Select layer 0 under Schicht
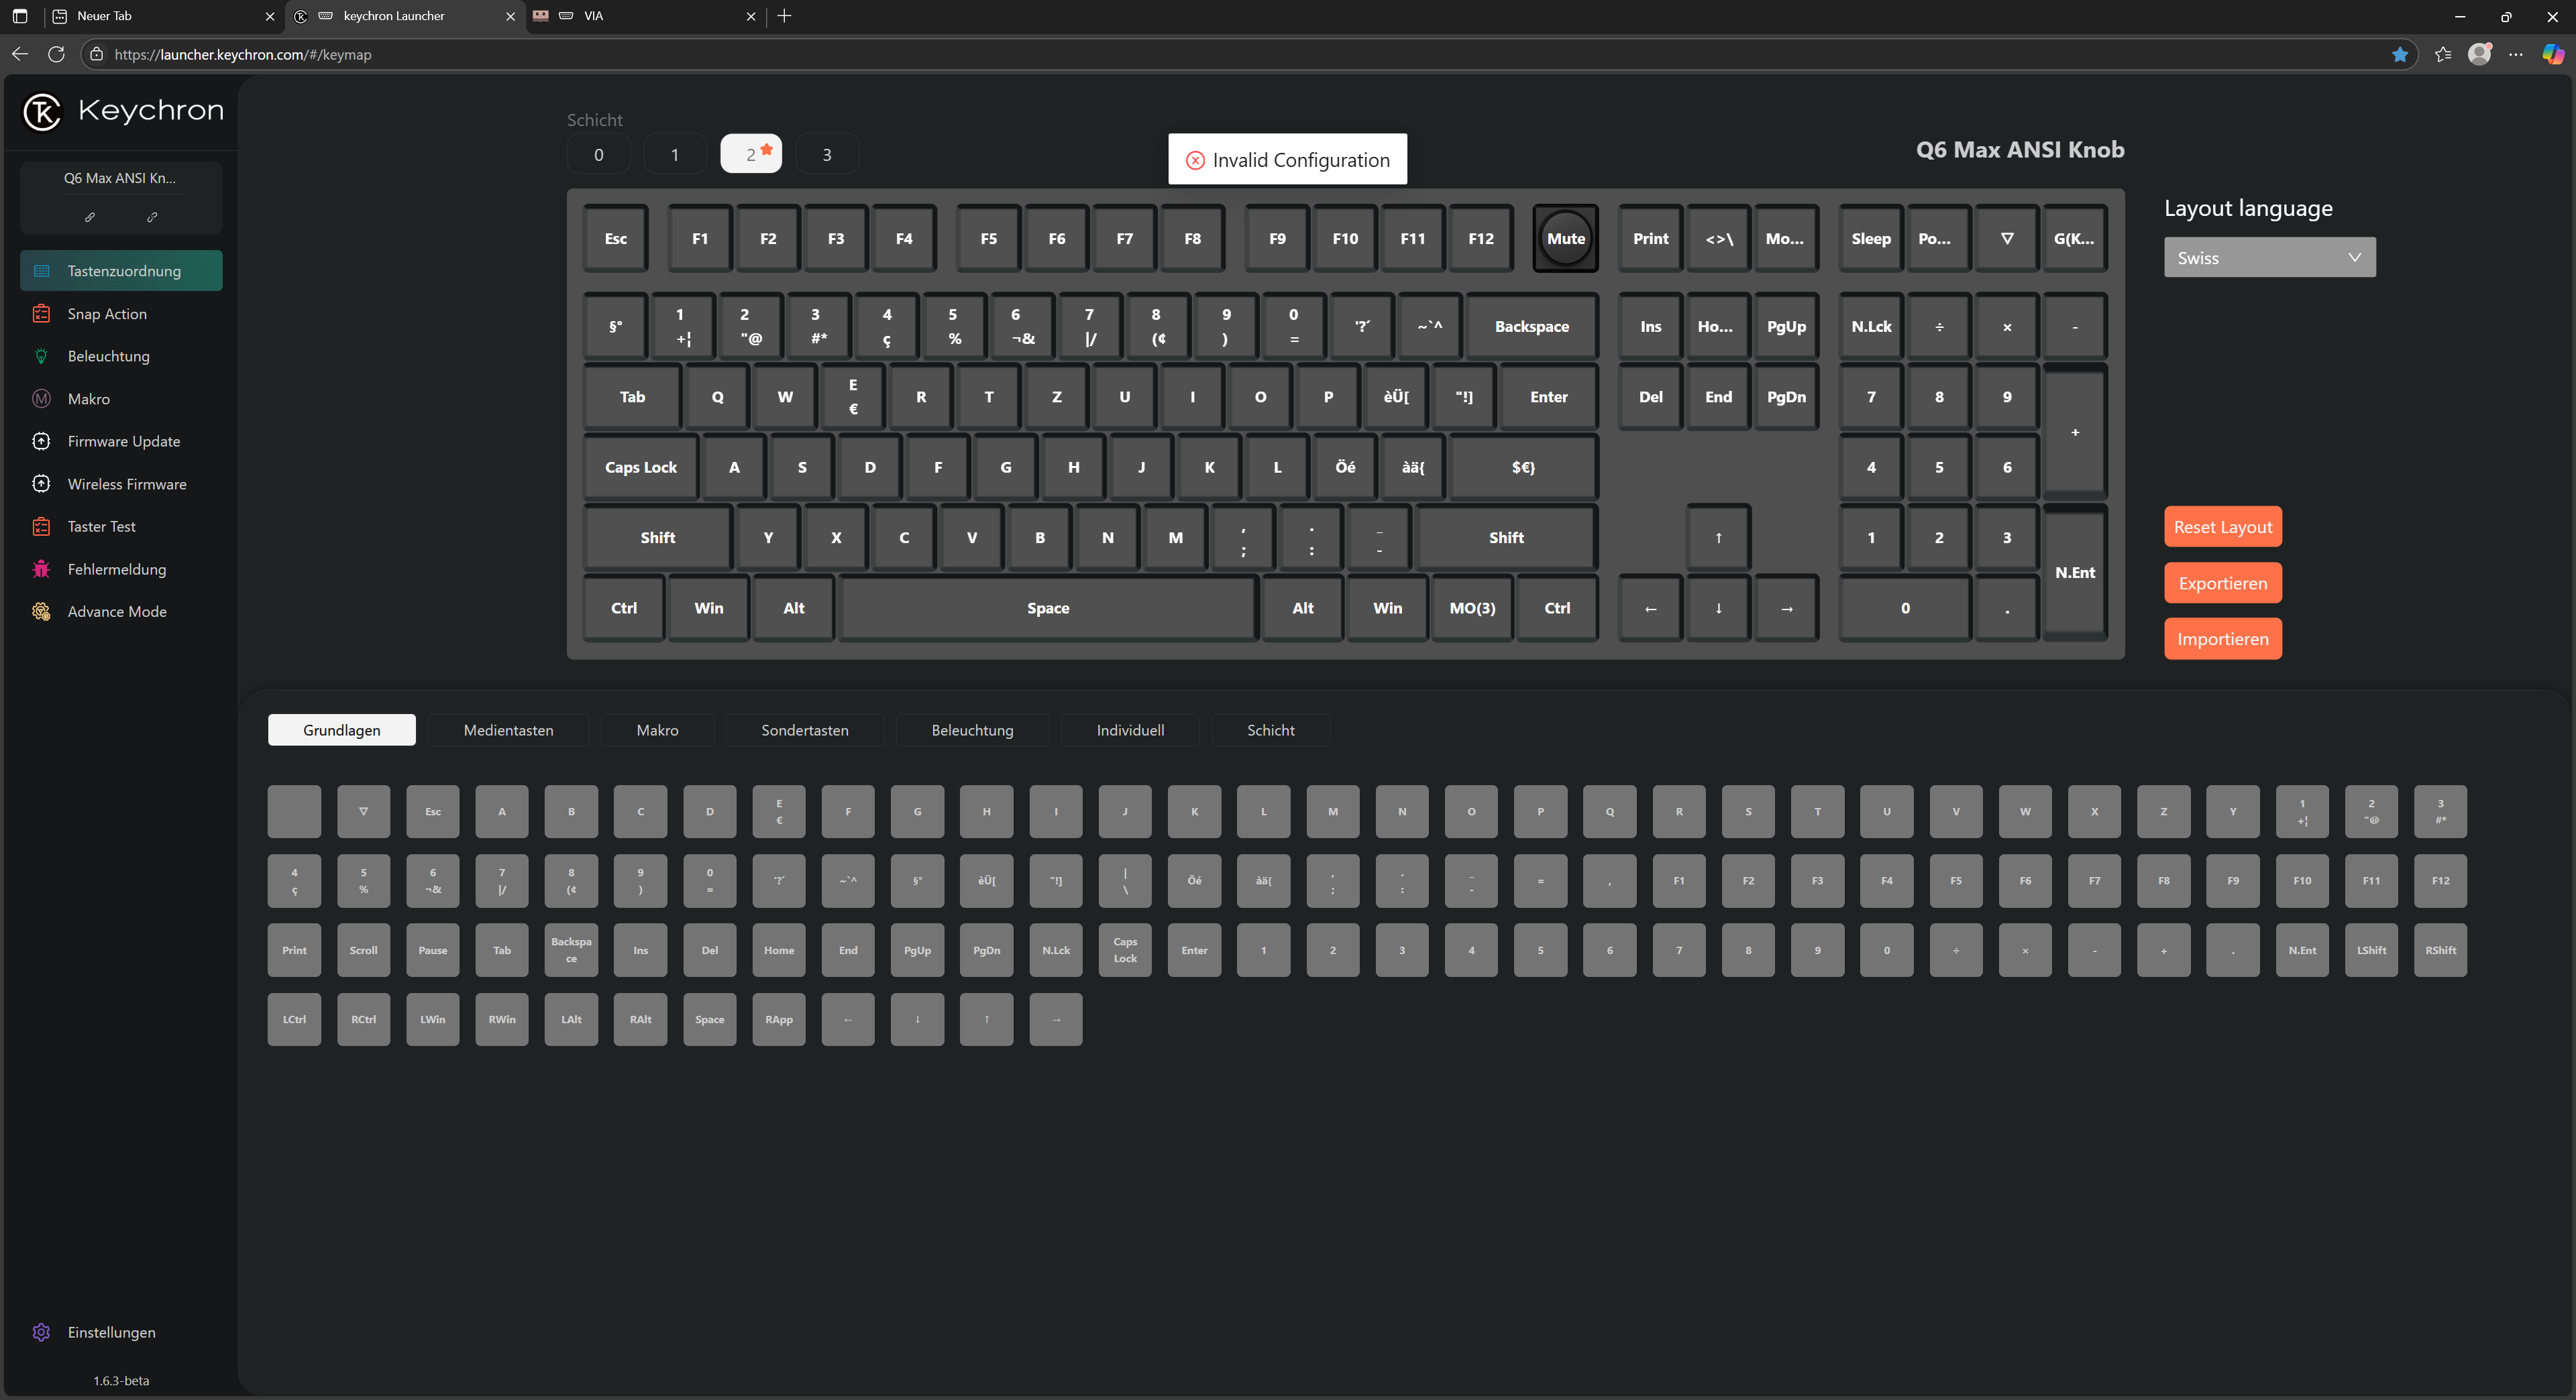Screen dimensions: 2576x1400 point(598,154)
